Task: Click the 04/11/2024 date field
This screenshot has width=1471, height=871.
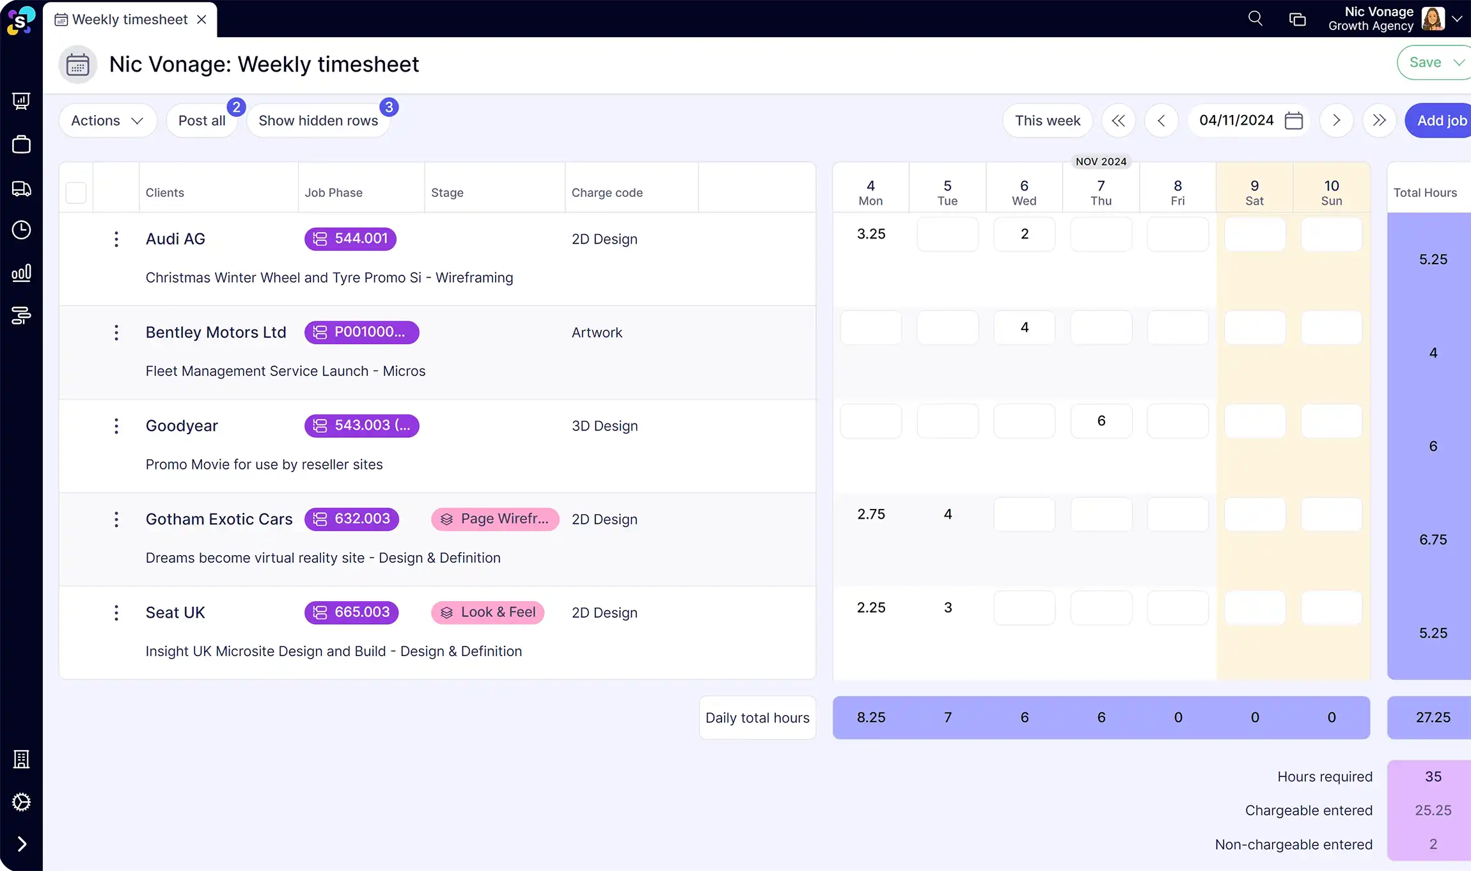Action: 1236,120
